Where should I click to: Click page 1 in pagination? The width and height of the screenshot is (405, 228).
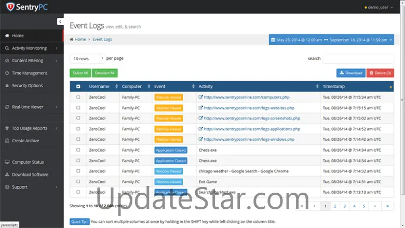pos(326,206)
